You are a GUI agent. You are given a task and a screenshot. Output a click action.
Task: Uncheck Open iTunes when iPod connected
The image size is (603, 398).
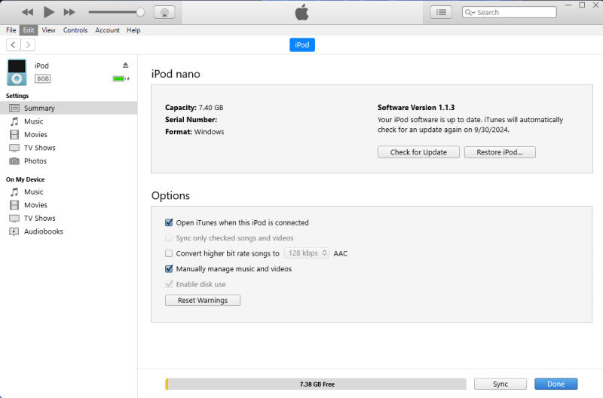(169, 222)
